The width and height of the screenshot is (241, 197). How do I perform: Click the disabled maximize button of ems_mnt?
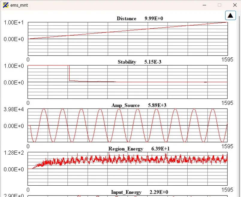click(x=219, y=5)
